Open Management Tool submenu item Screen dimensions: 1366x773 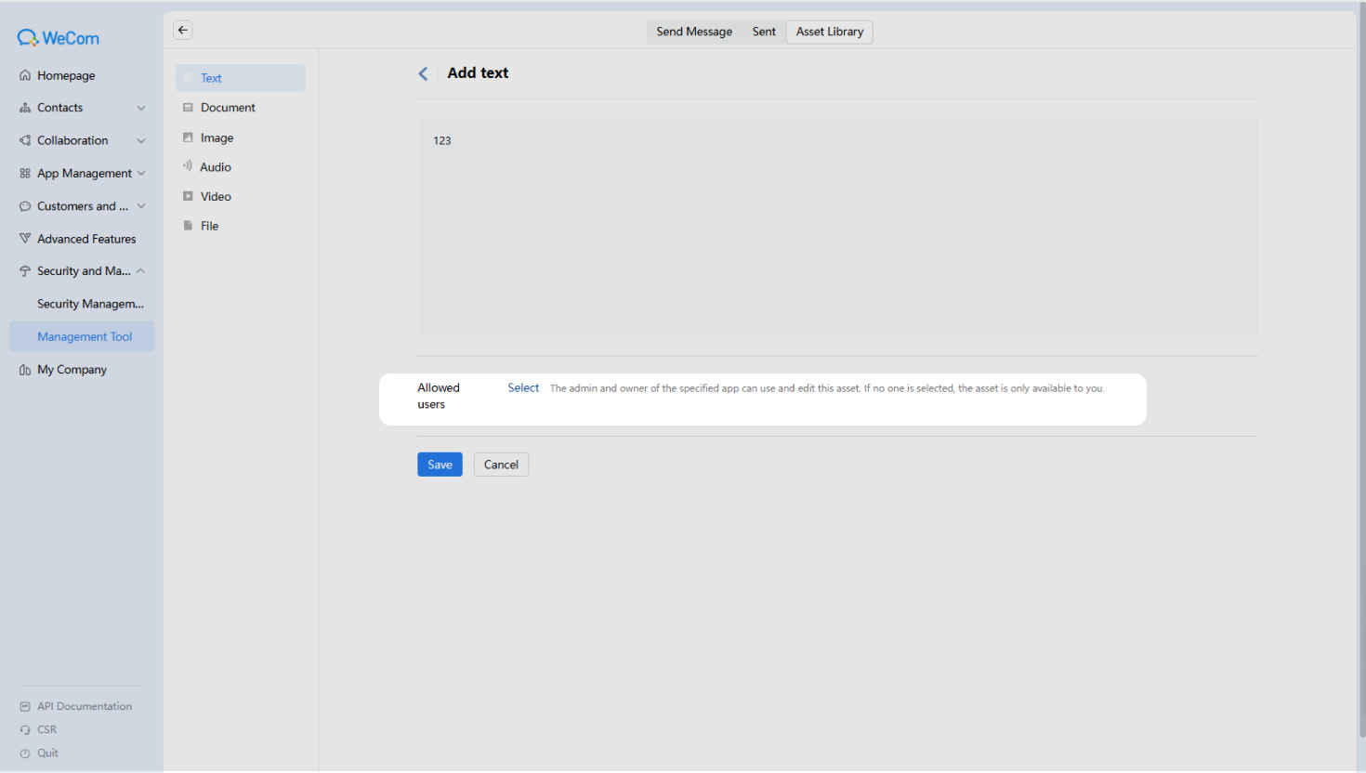[x=82, y=336]
